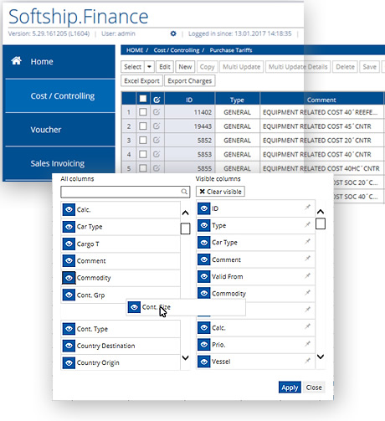Image resolution: width=385 pixels, height=421 pixels.
Task: Open the Select button dropdown arrow
Action: (x=149, y=67)
